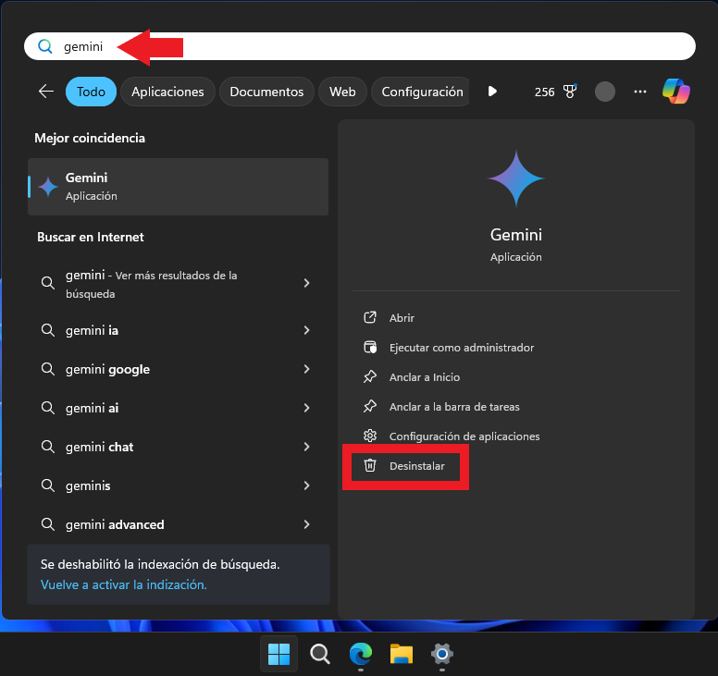This screenshot has width=718, height=676.
Task: Select the Todo filter tab
Action: click(x=91, y=92)
